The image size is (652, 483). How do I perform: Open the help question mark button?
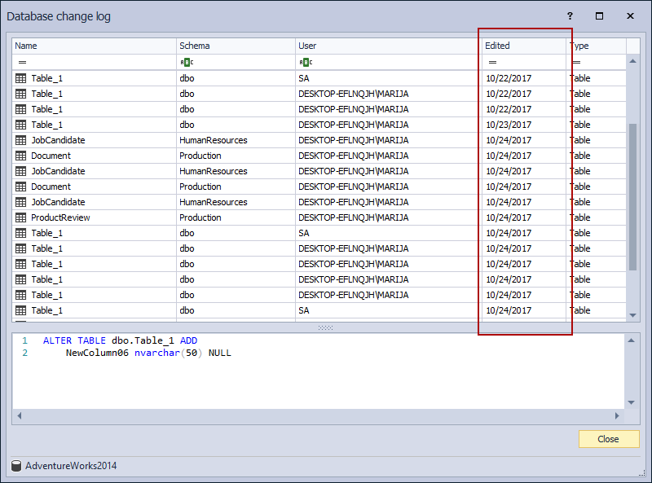point(570,15)
